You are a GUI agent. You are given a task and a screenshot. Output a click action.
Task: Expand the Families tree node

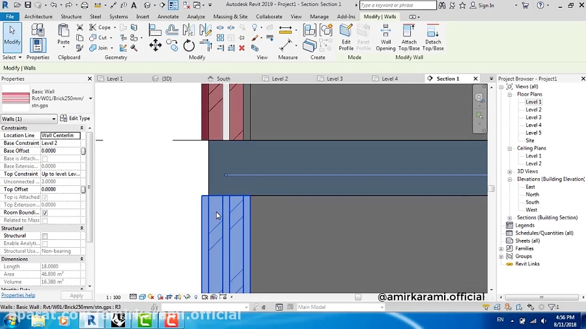(x=501, y=248)
